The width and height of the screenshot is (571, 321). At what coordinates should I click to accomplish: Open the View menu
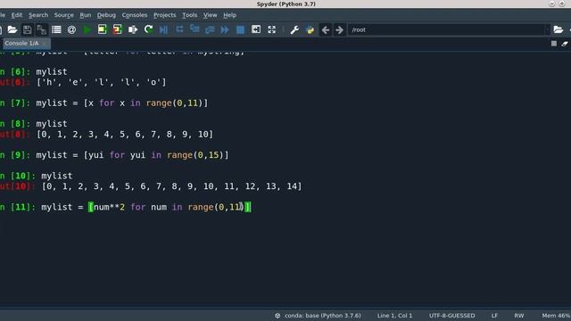[211, 15]
